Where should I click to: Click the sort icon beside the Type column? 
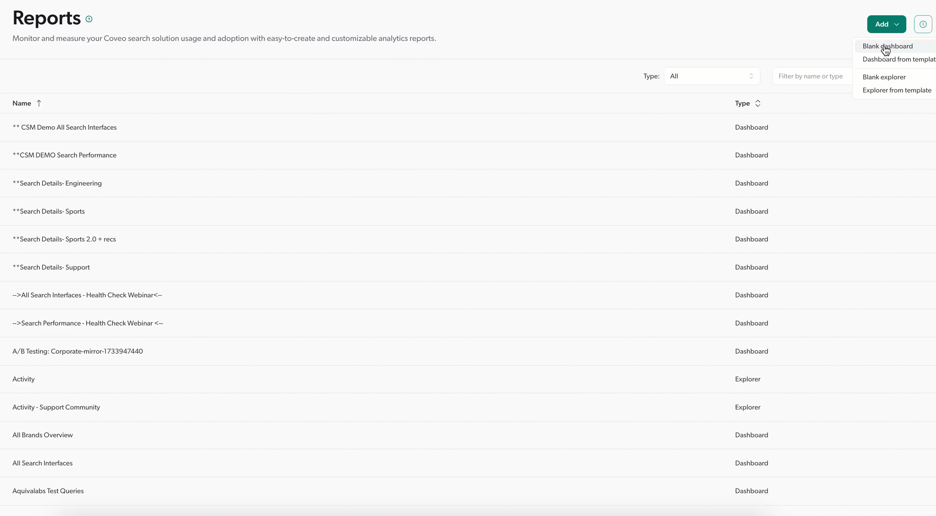[x=758, y=103]
